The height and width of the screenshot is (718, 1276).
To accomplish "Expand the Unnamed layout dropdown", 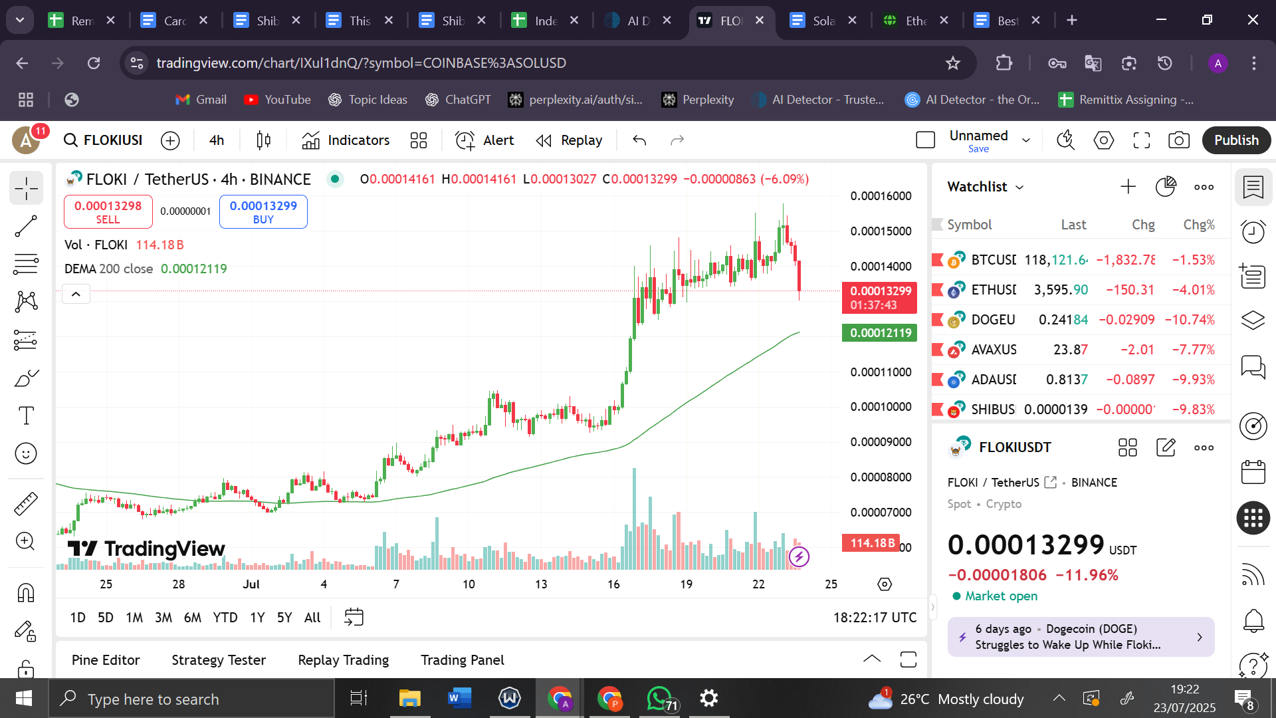I will [x=1026, y=140].
